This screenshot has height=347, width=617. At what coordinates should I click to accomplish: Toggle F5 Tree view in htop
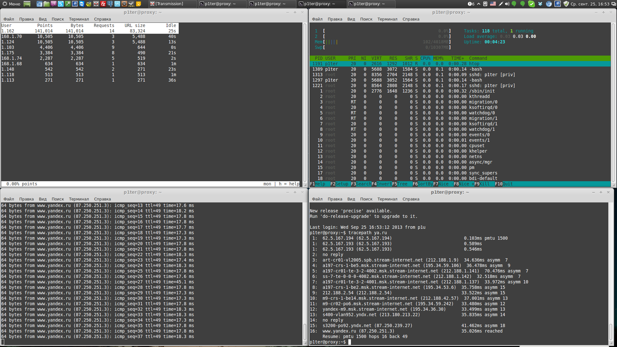click(x=402, y=184)
